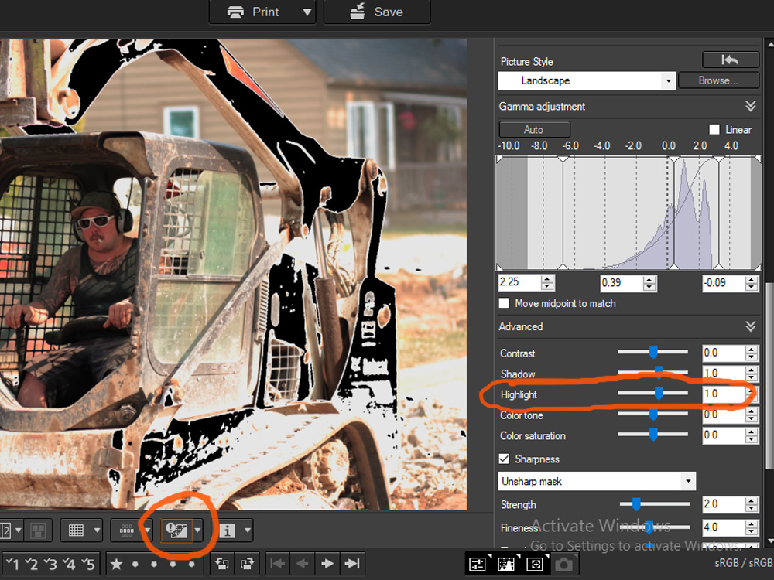
Task: Click the Browse button next to Picture Style
Action: (718, 80)
